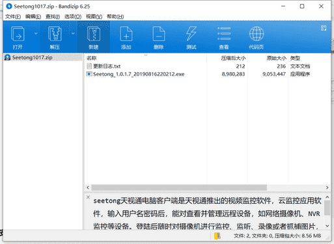This screenshot has width=334, height=244.
Task: Click the horizontal scrollbar left arrow
Action: coord(88,187)
